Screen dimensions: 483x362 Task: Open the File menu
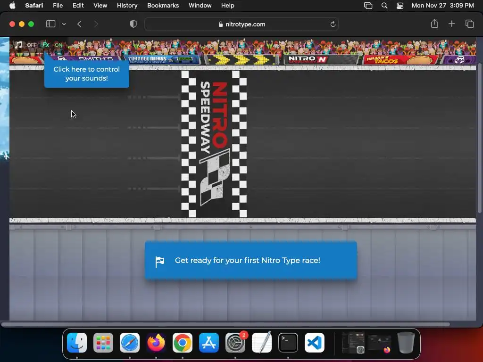tap(58, 5)
